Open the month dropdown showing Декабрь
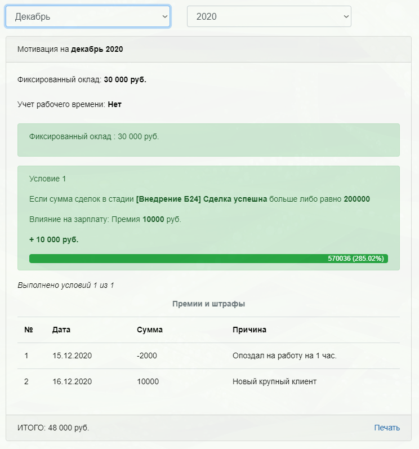This screenshot has height=449, width=419. tap(88, 16)
